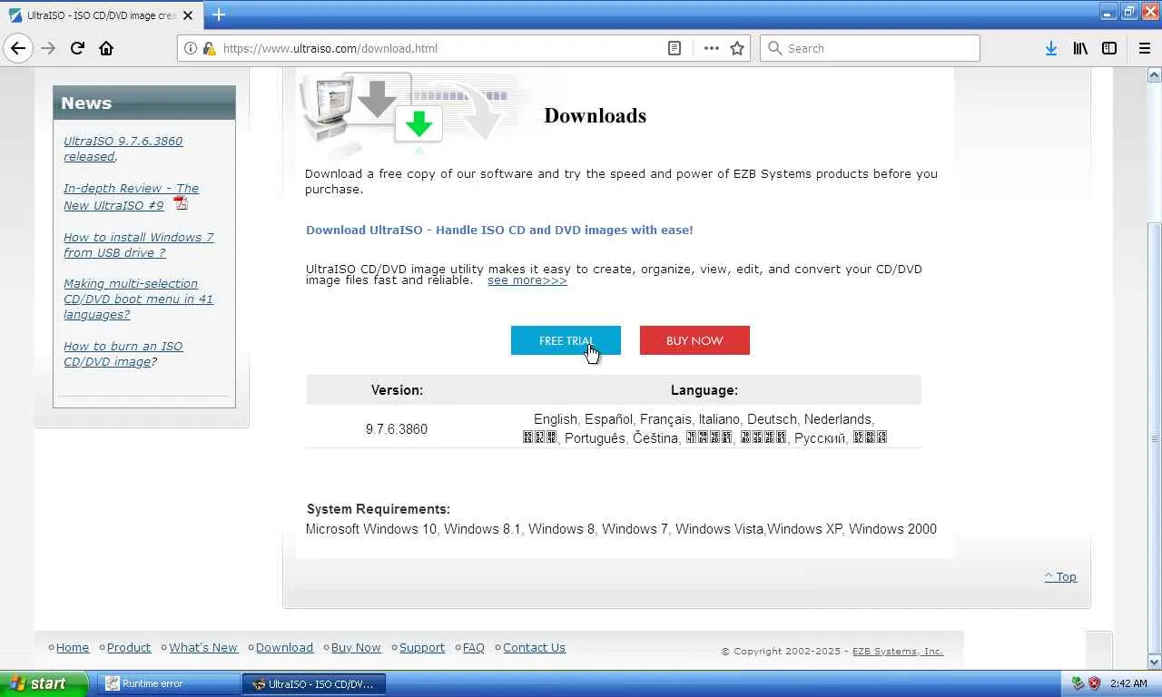Open 'How to install Windows 7 from USB drive'
Viewport: 1162px width, 697px height.
(x=139, y=245)
